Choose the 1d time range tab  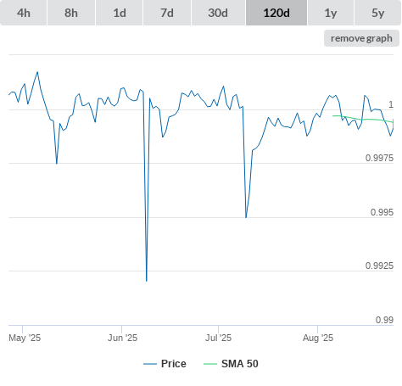[x=120, y=13]
